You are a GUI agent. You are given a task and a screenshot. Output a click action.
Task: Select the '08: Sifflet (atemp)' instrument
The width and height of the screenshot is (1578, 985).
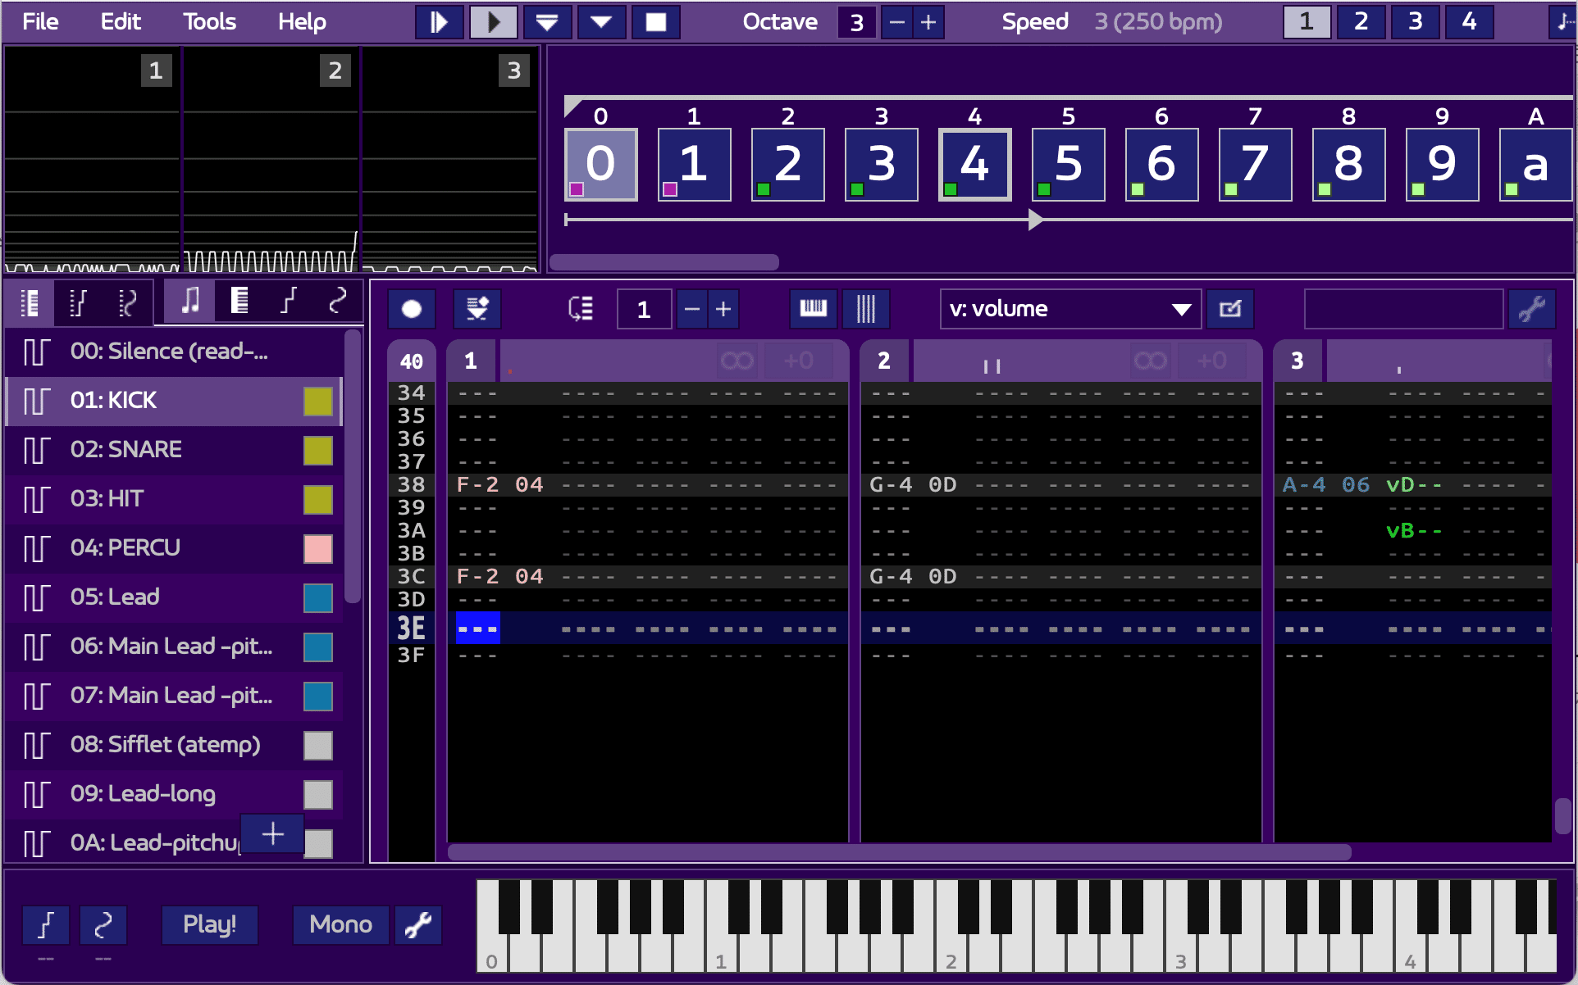tap(174, 745)
